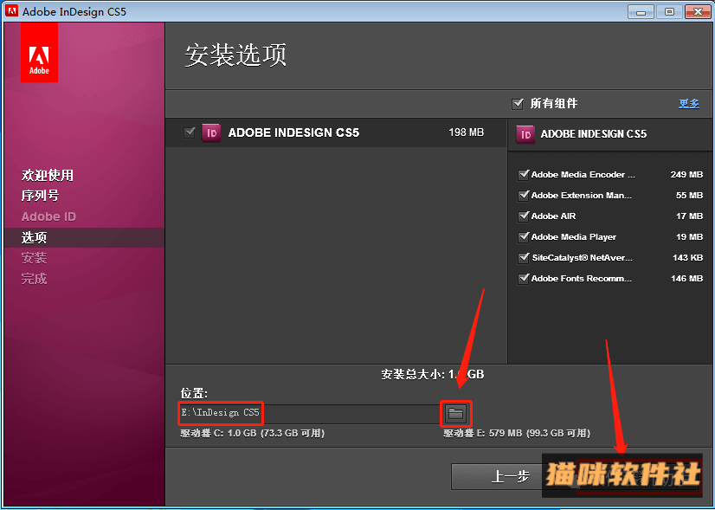This screenshot has height=510, width=715.
Task: Click the 55 MB size for Extension Manager
Action: 689,195
